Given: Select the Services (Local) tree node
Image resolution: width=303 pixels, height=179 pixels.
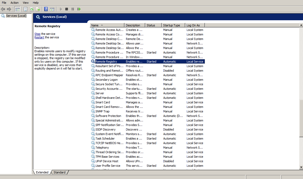Looking at the screenshot, I should coord(15,15).
